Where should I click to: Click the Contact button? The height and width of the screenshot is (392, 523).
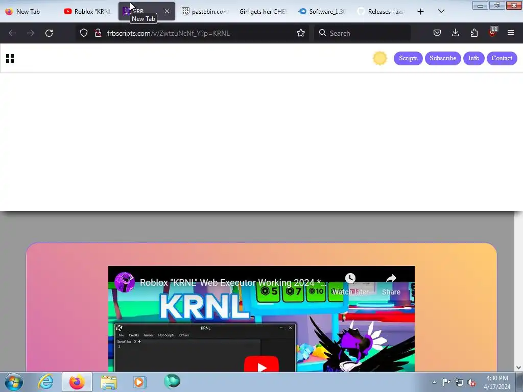pyautogui.click(x=502, y=58)
